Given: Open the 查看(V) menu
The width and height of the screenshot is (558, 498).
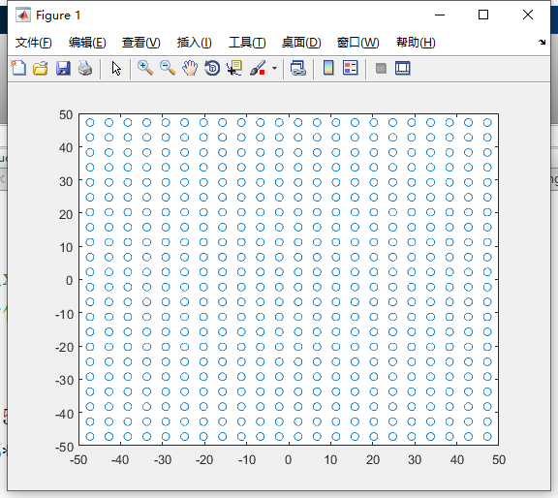Looking at the screenshot, I should click(x=140, y=43).
